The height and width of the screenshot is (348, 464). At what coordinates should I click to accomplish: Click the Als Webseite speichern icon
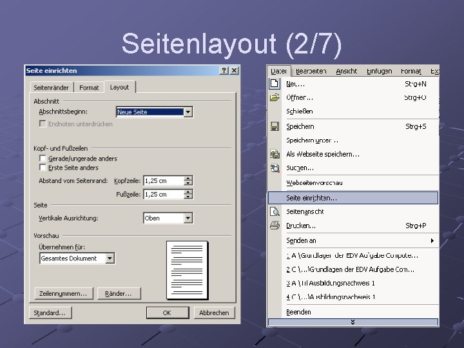pyautogui.click(x=275, y=154)
